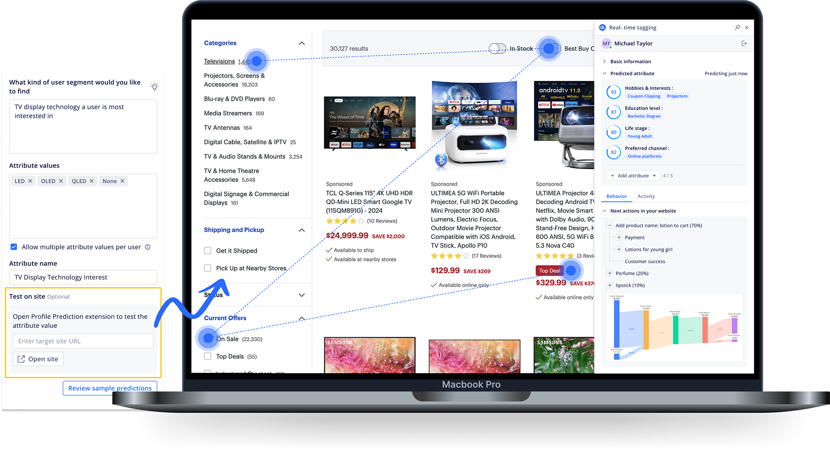Remove the LED attribute value tag
The width and height of the screenshot is (830, 452).
click(30, 181)
